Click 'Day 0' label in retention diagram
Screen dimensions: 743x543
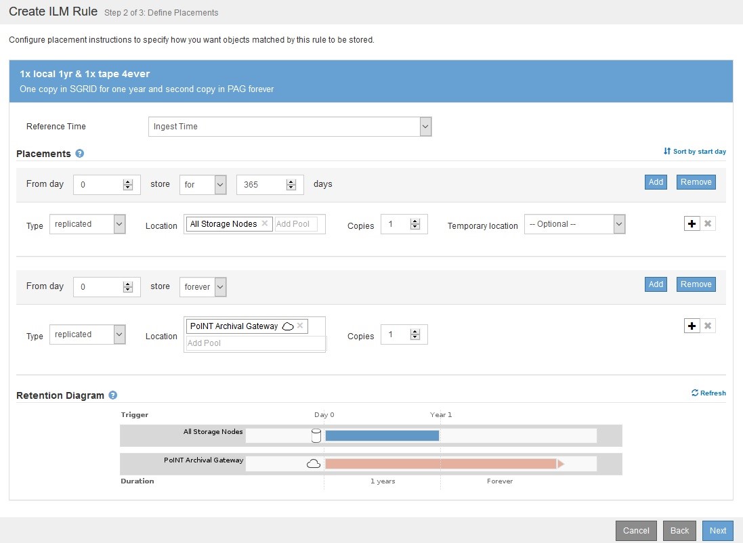click(x=324, y=414)
